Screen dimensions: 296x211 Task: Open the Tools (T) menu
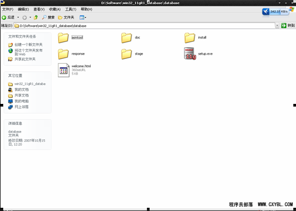point(71,9)
